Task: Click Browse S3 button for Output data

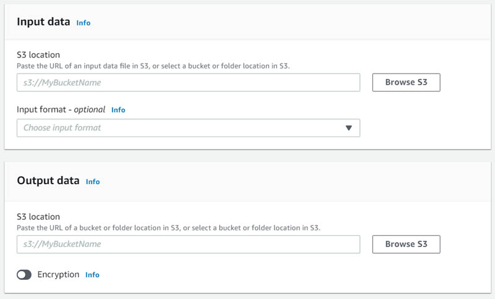Action: [x=406, y=244]
